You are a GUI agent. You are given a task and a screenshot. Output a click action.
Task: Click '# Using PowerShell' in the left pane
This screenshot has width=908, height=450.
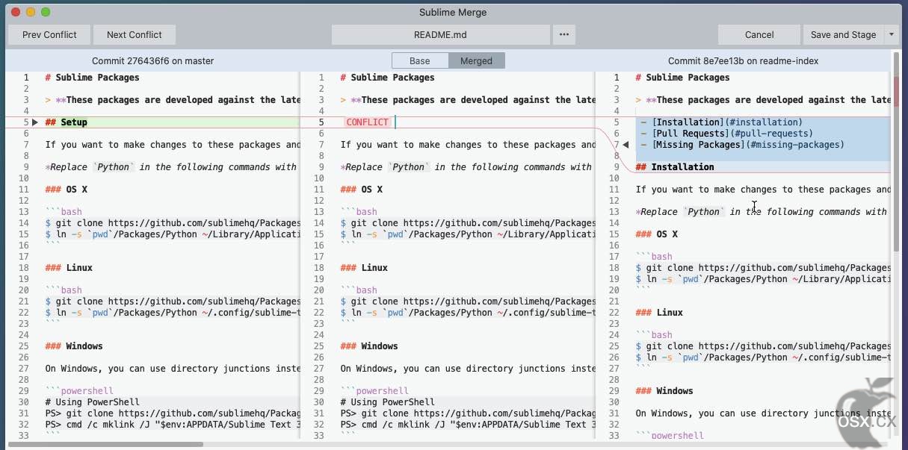click(x=92, y=401)
